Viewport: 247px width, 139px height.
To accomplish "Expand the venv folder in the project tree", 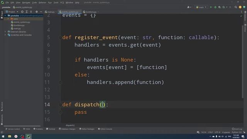I will pos(8,19).
